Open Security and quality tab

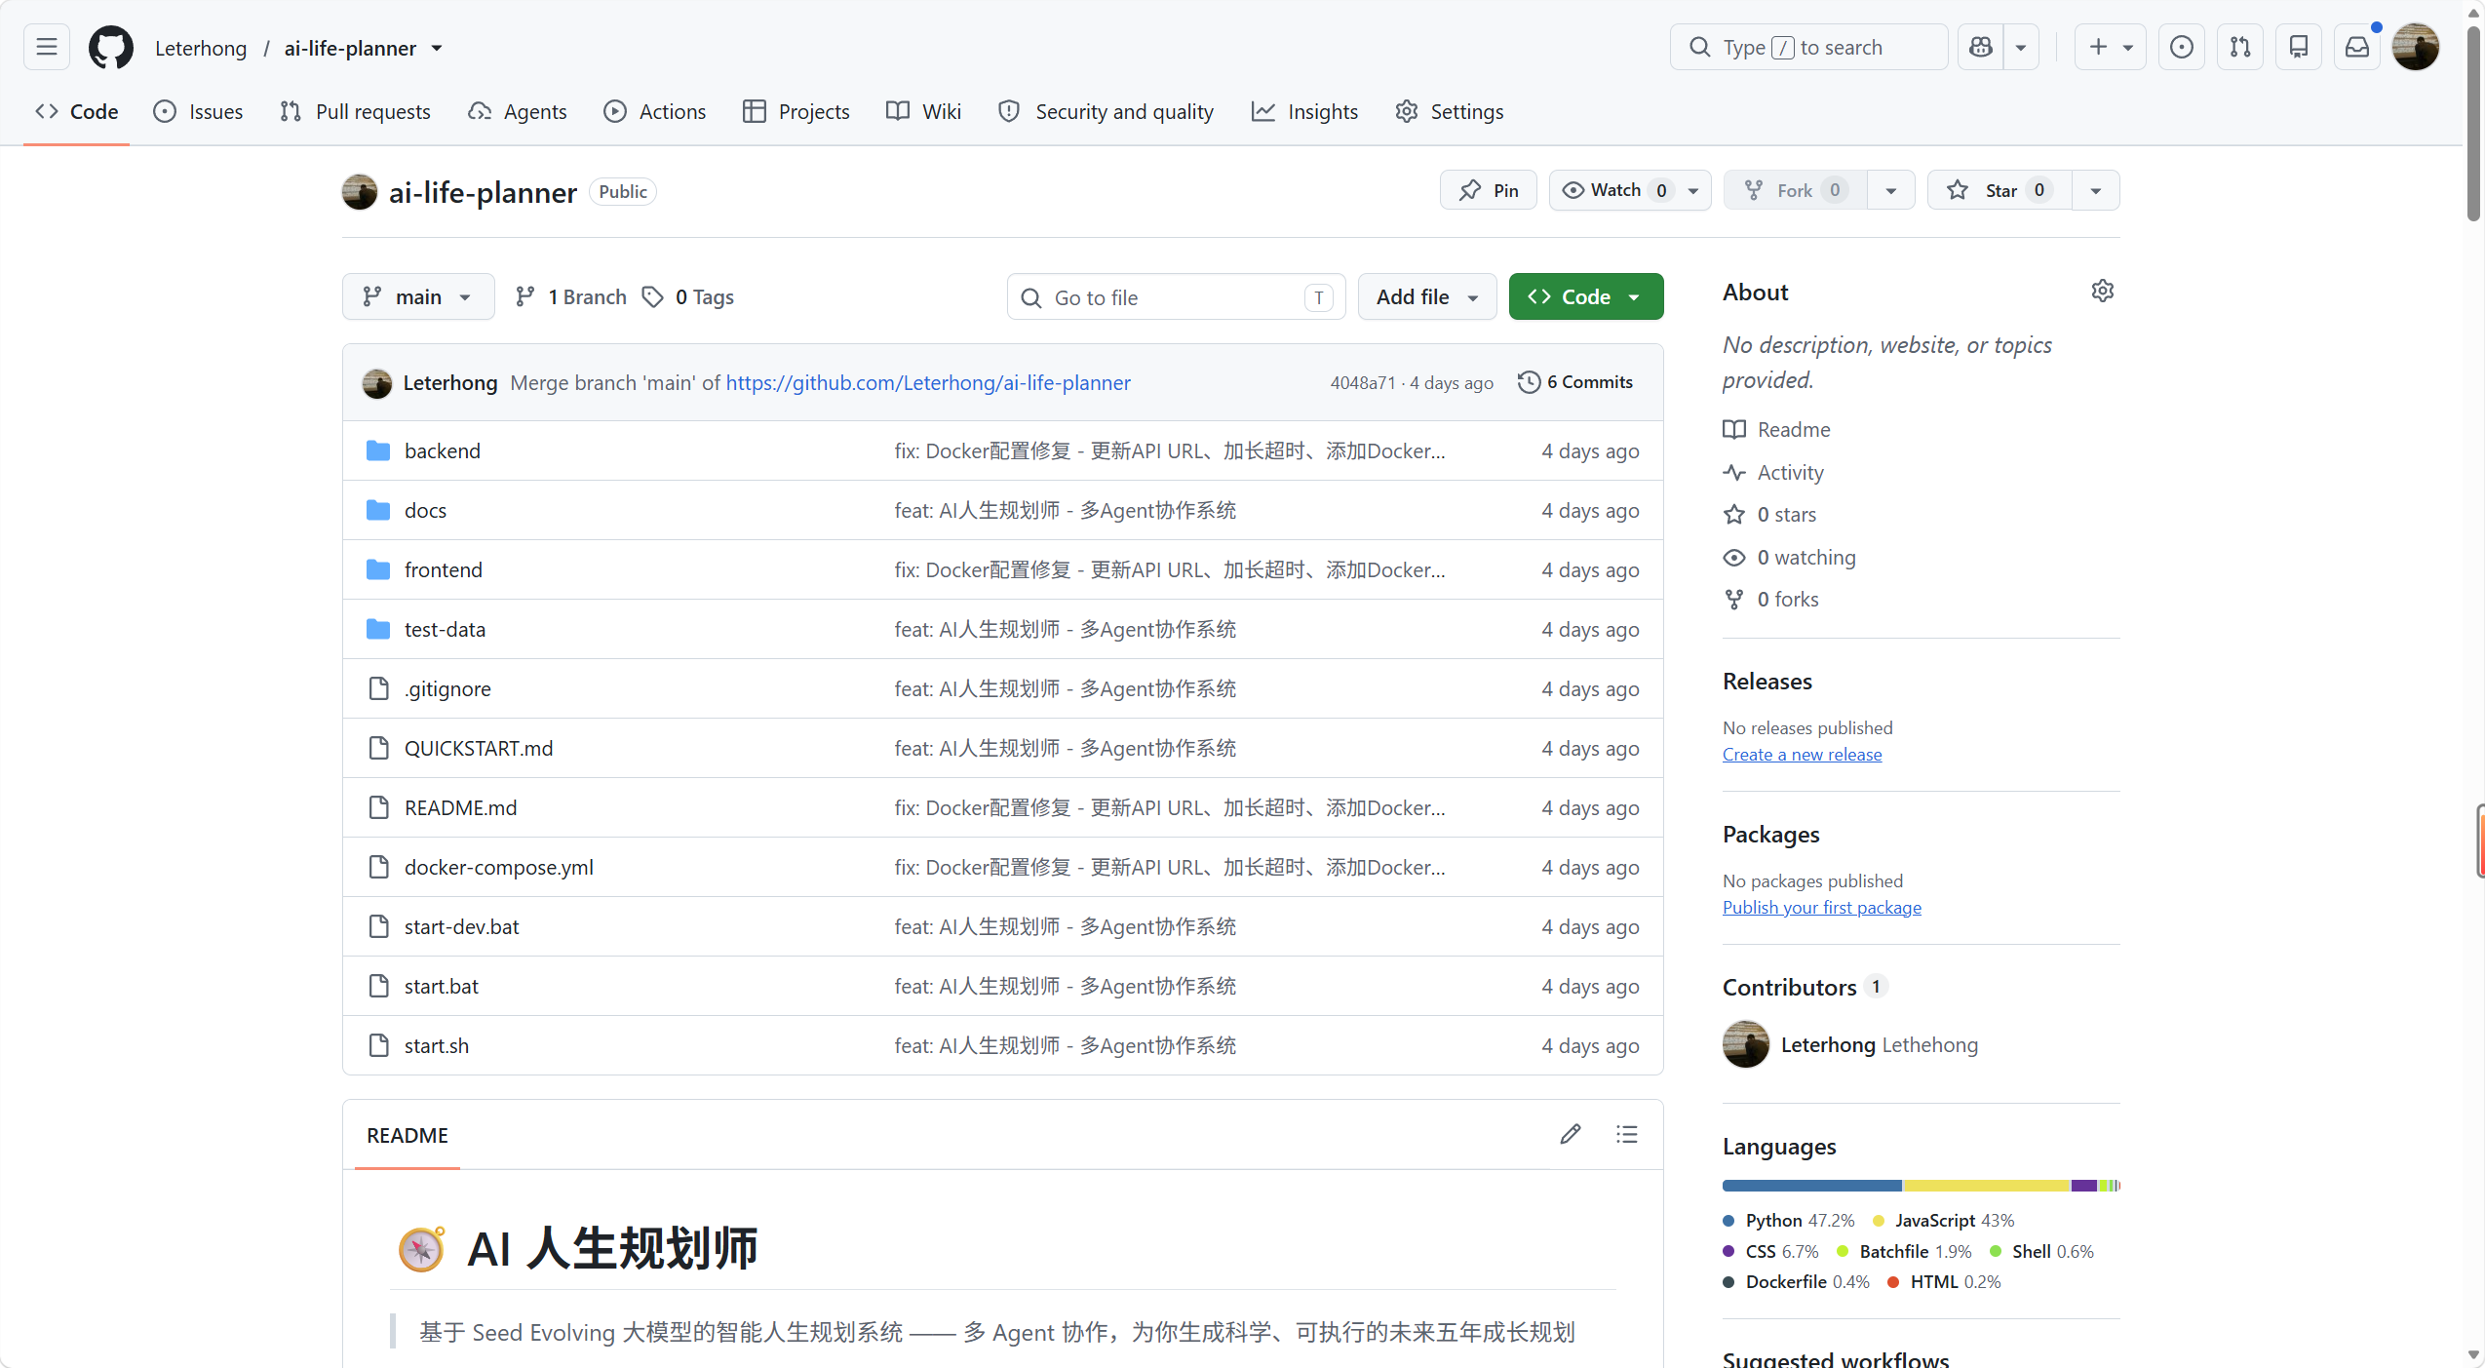click(1107, 111)
